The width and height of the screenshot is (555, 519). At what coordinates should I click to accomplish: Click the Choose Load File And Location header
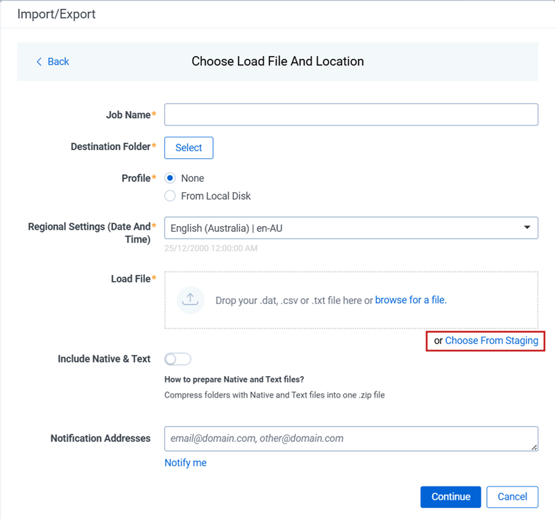(277, 61)
